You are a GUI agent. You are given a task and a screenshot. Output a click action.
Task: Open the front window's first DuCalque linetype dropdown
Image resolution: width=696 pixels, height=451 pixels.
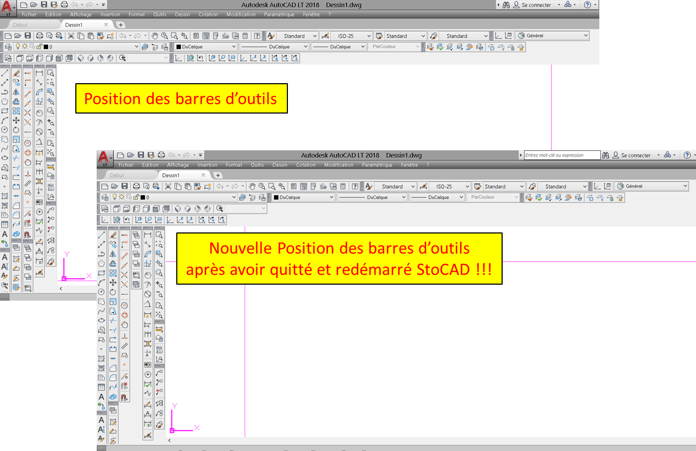tap(372, 197)
